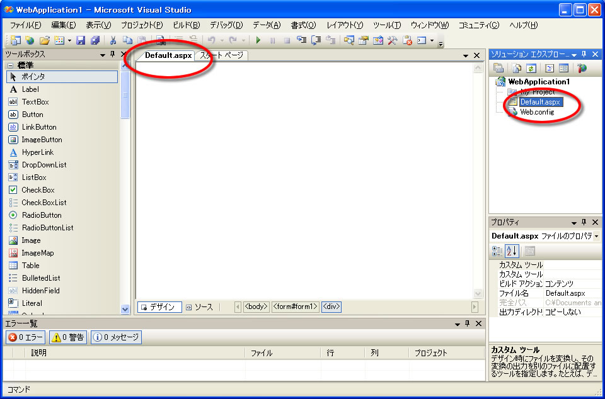Select the <body> tag in tag navigator

pos(256,307)
